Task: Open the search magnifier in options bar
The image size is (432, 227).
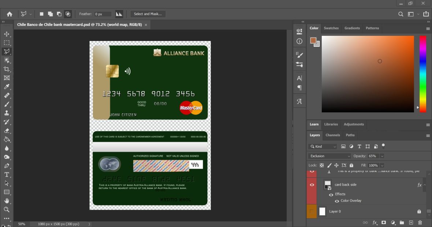Action: (x=401, y=14)
